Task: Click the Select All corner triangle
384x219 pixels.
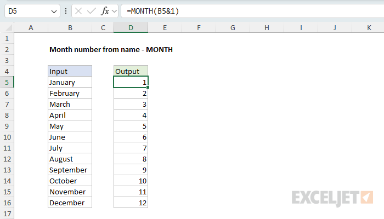Action: pyautogui.click(x=9, y=27)
